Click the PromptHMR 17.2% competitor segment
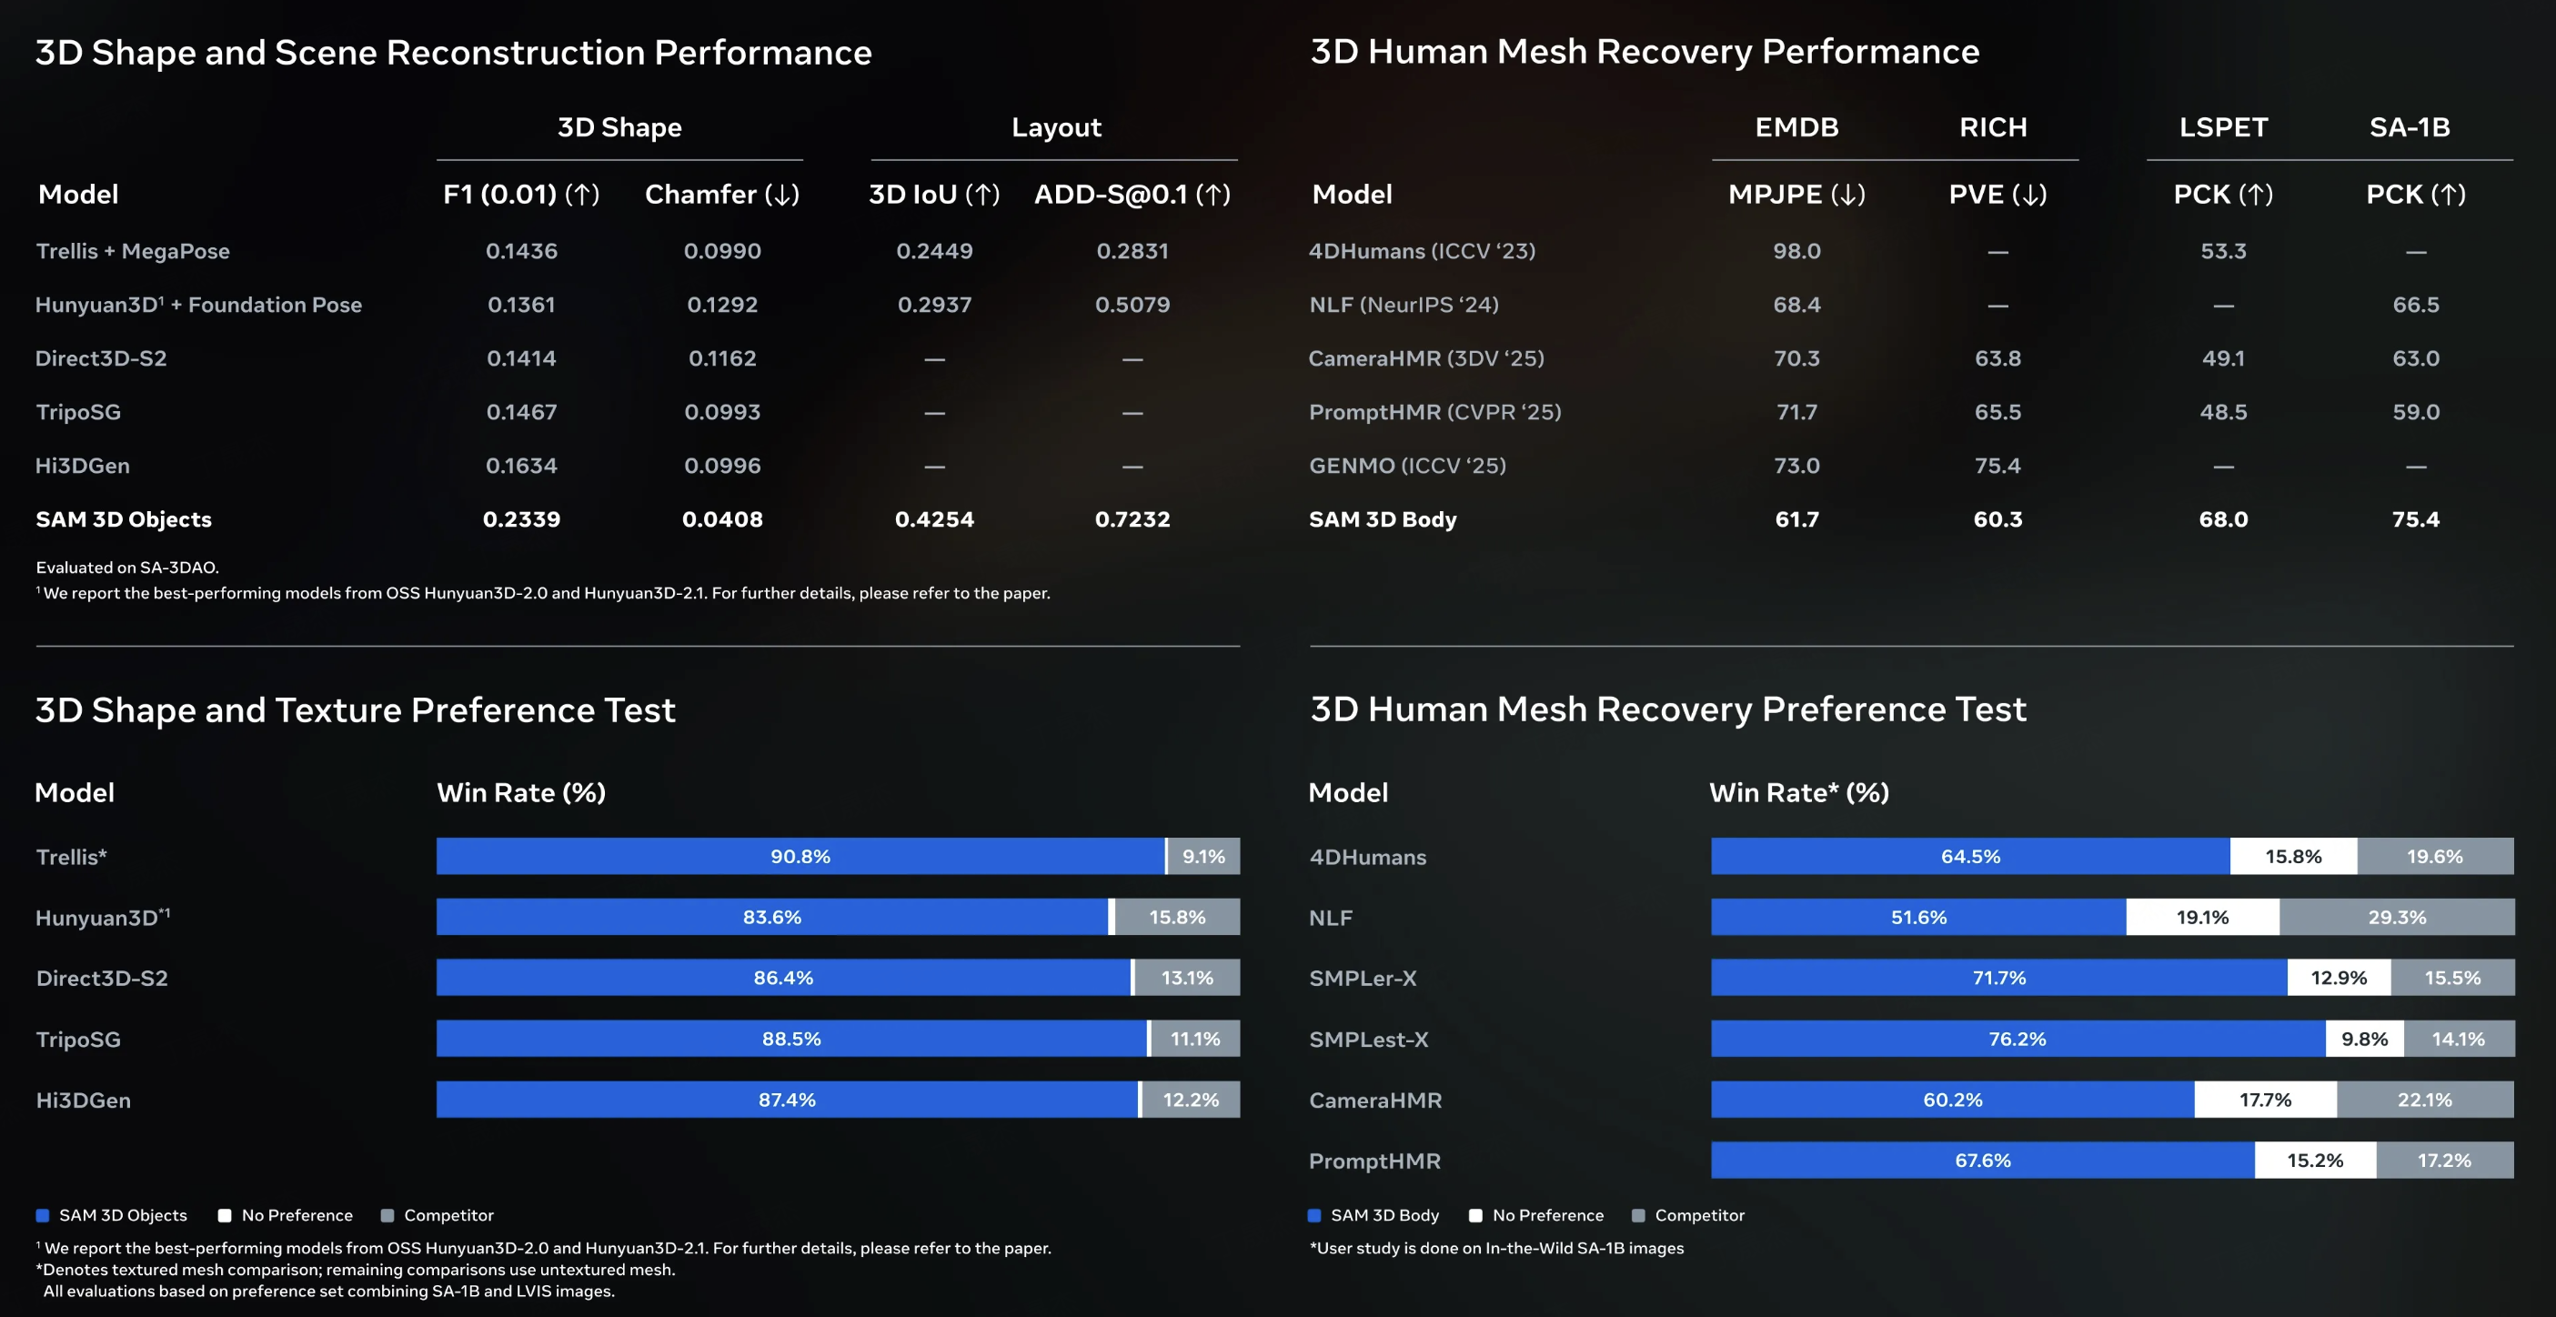Screen dimensions: 2556x1317 pyautogui.click(x=2444, y=1161)
